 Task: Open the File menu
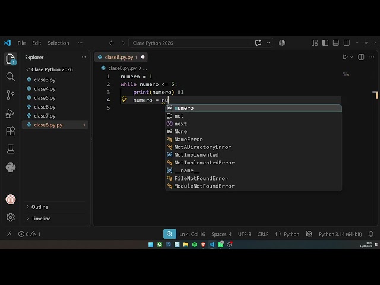[x=21, y=43]
